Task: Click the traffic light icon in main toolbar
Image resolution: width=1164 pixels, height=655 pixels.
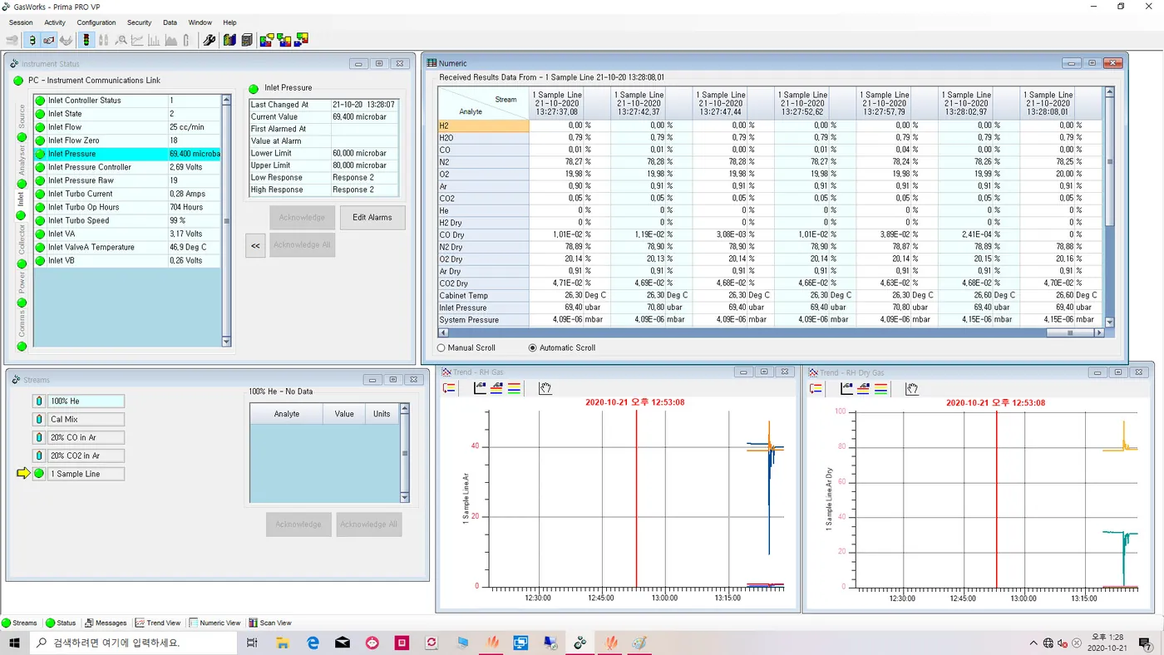Action: pos(86,40)
